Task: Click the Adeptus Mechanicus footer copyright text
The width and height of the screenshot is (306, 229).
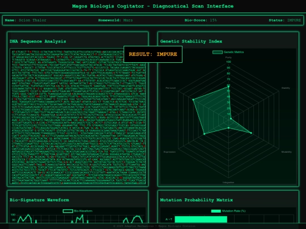Action: (154, 226)
